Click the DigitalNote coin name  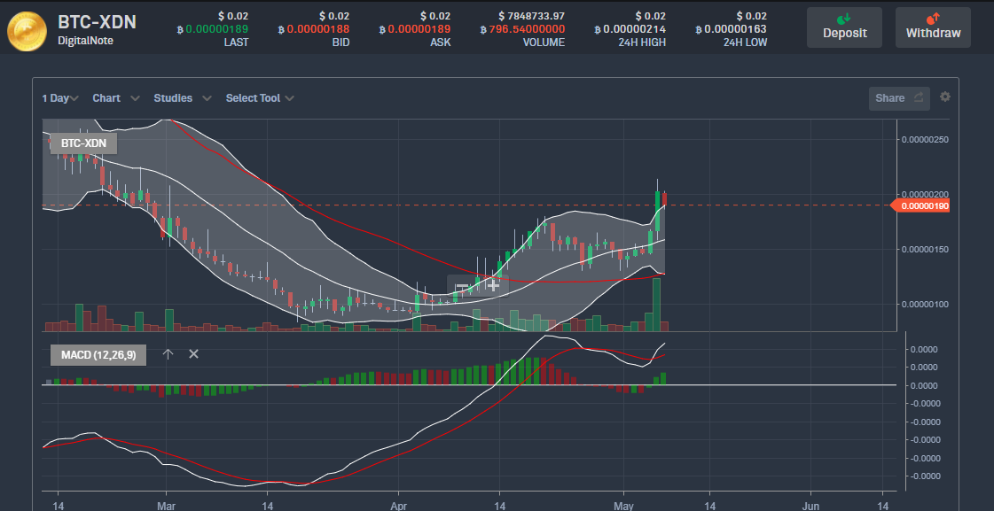86,41
